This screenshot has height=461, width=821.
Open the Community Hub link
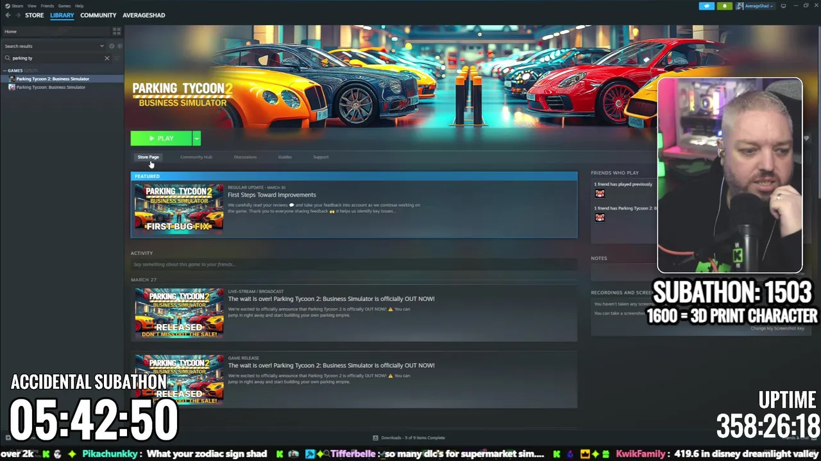click(x=196, y=157)
